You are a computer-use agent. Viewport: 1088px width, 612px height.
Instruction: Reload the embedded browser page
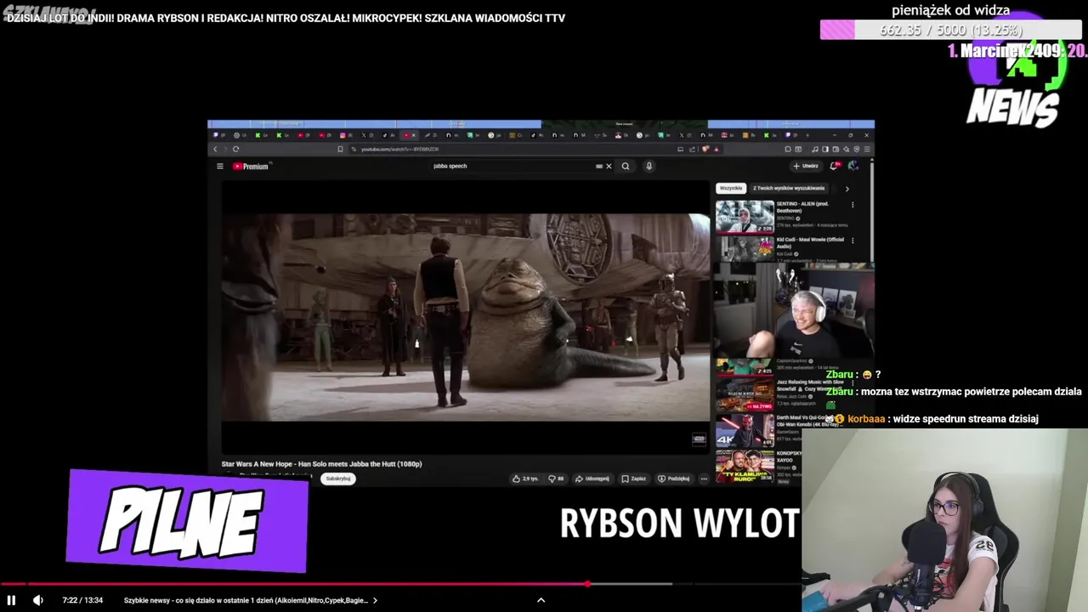[x=235, y=149]
